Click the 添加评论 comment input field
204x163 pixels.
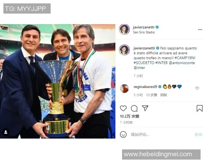[161, 134]
